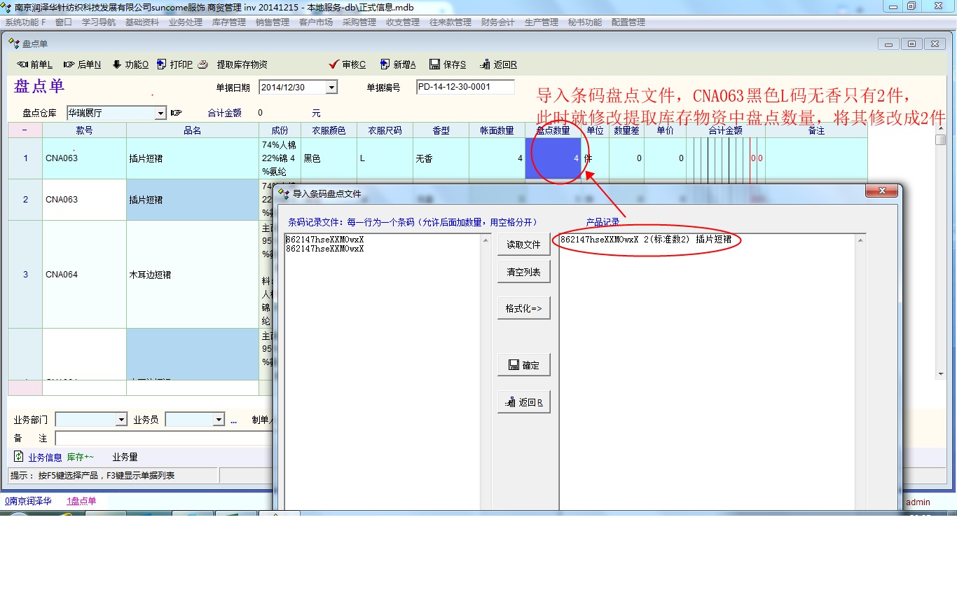This screenshot has height=611, width=957.
Task: Open the 功能O function arrow icon
Action: pos(117,64)
